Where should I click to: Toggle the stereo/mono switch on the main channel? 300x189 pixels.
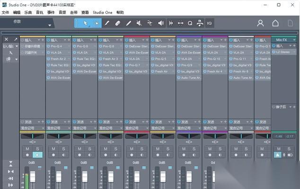click(x=290, y=155)
